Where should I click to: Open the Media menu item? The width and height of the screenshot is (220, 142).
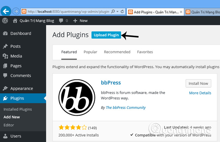pos(16,56)
